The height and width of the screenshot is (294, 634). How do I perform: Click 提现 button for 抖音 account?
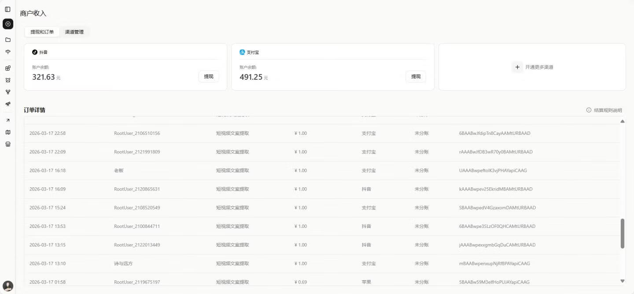[x=209, y=77]
